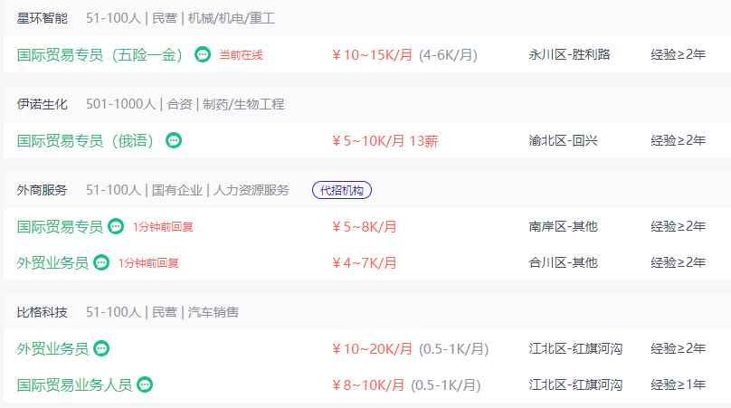731x408 pixels.
Task: Click chat bubble next to 国际贸易专员（俄语）
Action: 174,140
